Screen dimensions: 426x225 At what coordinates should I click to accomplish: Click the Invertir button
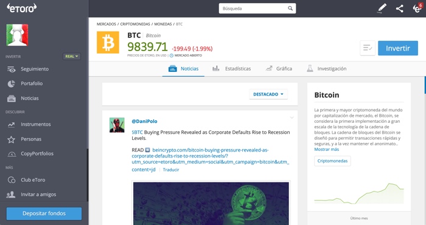398,48
